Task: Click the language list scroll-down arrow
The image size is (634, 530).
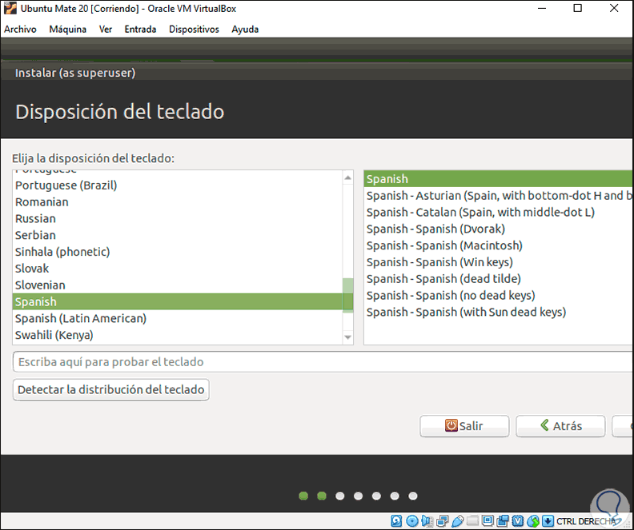Action: click(x=347, y=337)
